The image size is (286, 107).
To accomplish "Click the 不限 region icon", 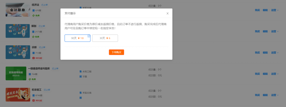I will pos(81,77).
